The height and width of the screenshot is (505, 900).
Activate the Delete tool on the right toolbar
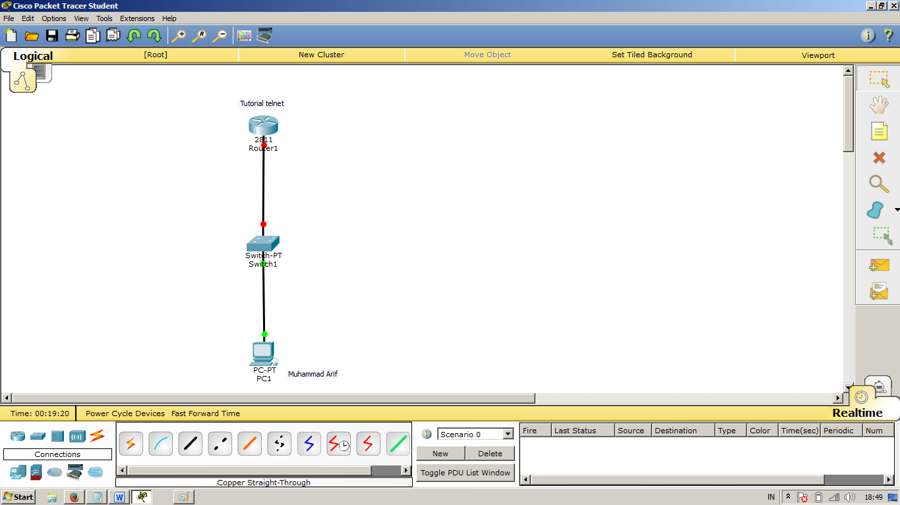point(877,157)
